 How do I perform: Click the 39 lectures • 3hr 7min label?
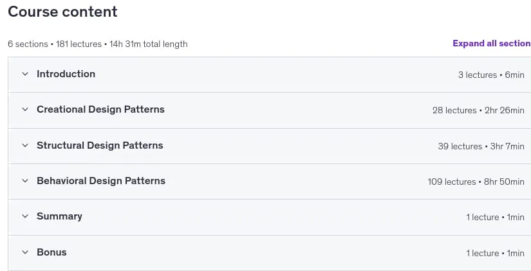481,146
